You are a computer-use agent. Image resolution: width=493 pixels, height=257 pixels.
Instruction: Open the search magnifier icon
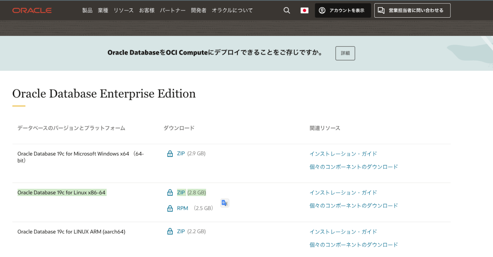(287, 11)
